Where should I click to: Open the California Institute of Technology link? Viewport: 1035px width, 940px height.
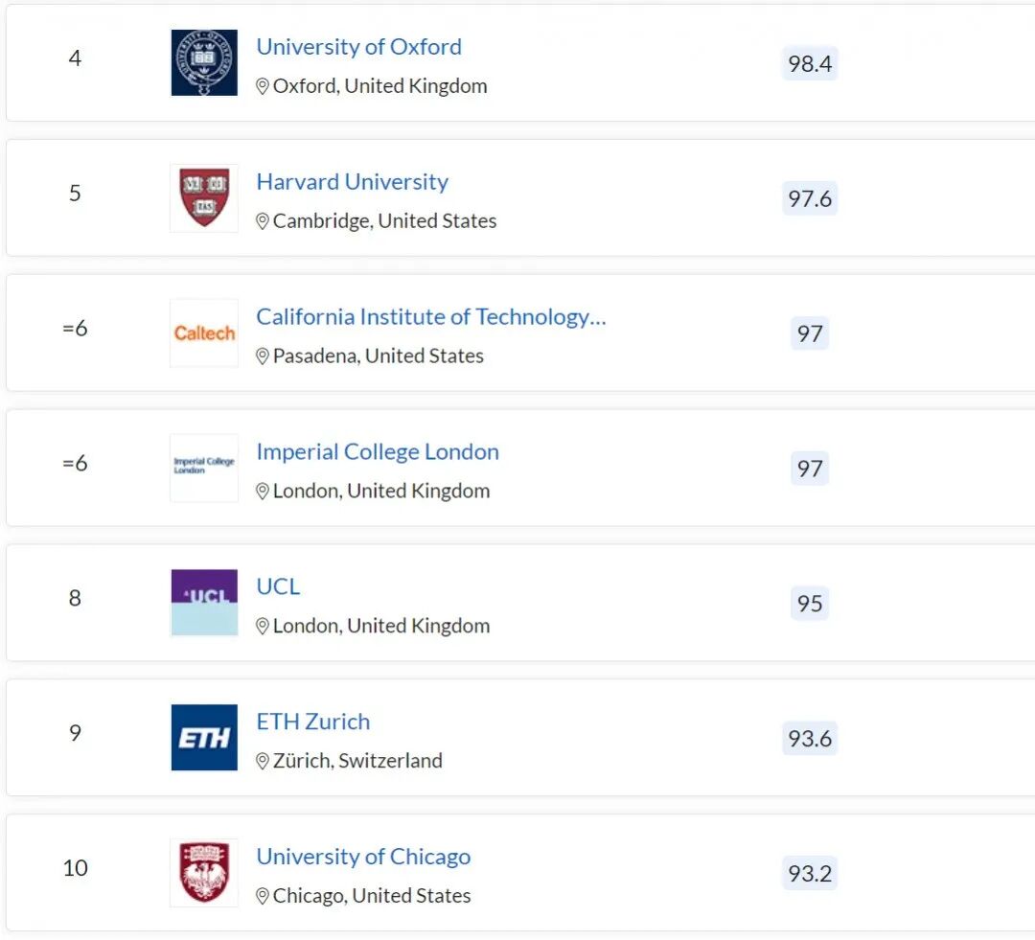point(430,317)
